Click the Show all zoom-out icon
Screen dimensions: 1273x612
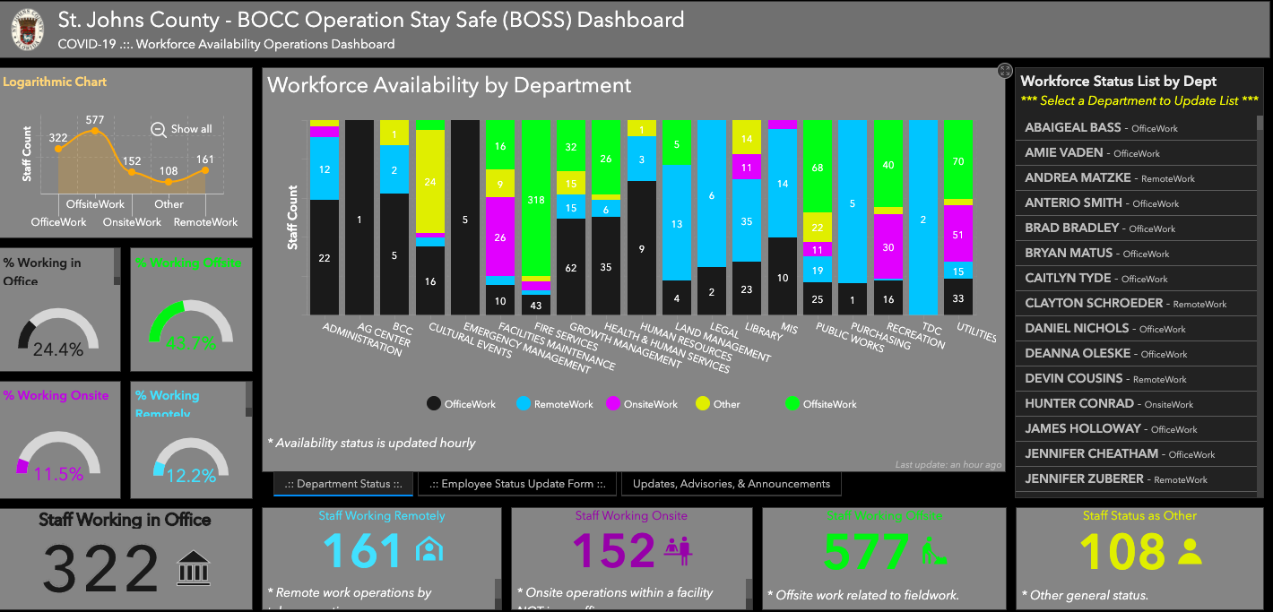click(159, 129)
